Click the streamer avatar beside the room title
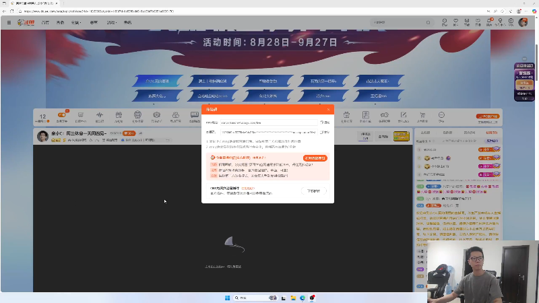This screenshot has width=539, height=303. (x=42, y=137)
